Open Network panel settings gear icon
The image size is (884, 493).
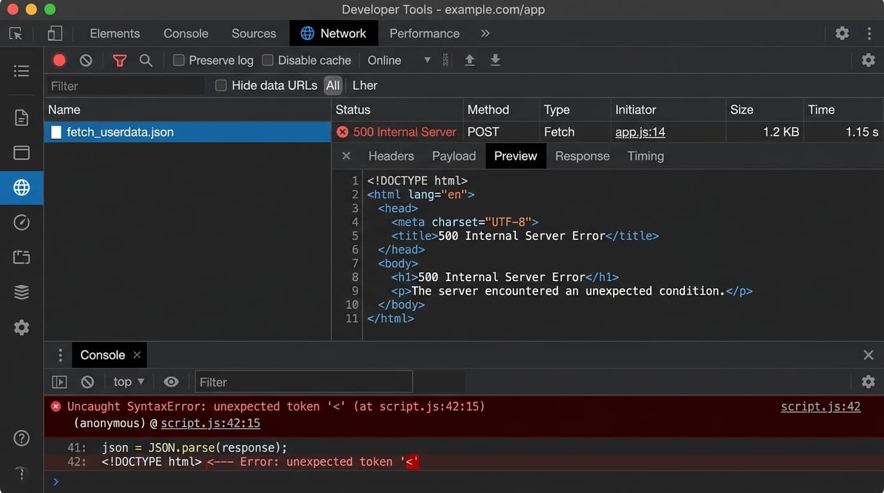point(869,60)
